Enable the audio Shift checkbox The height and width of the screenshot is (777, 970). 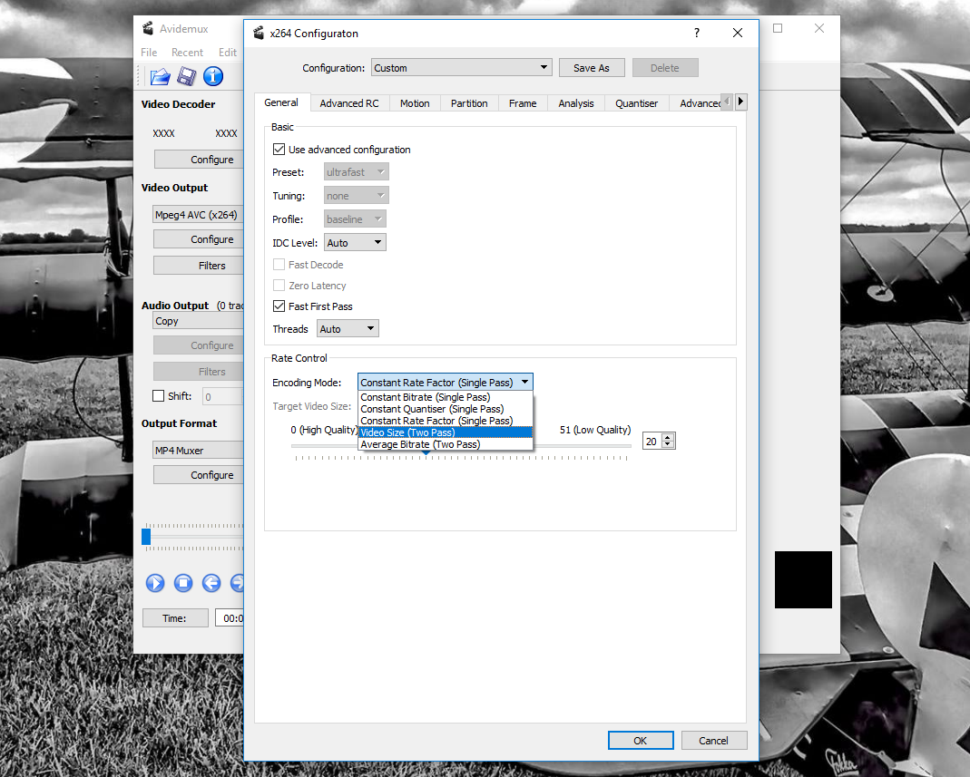point(159,396)
